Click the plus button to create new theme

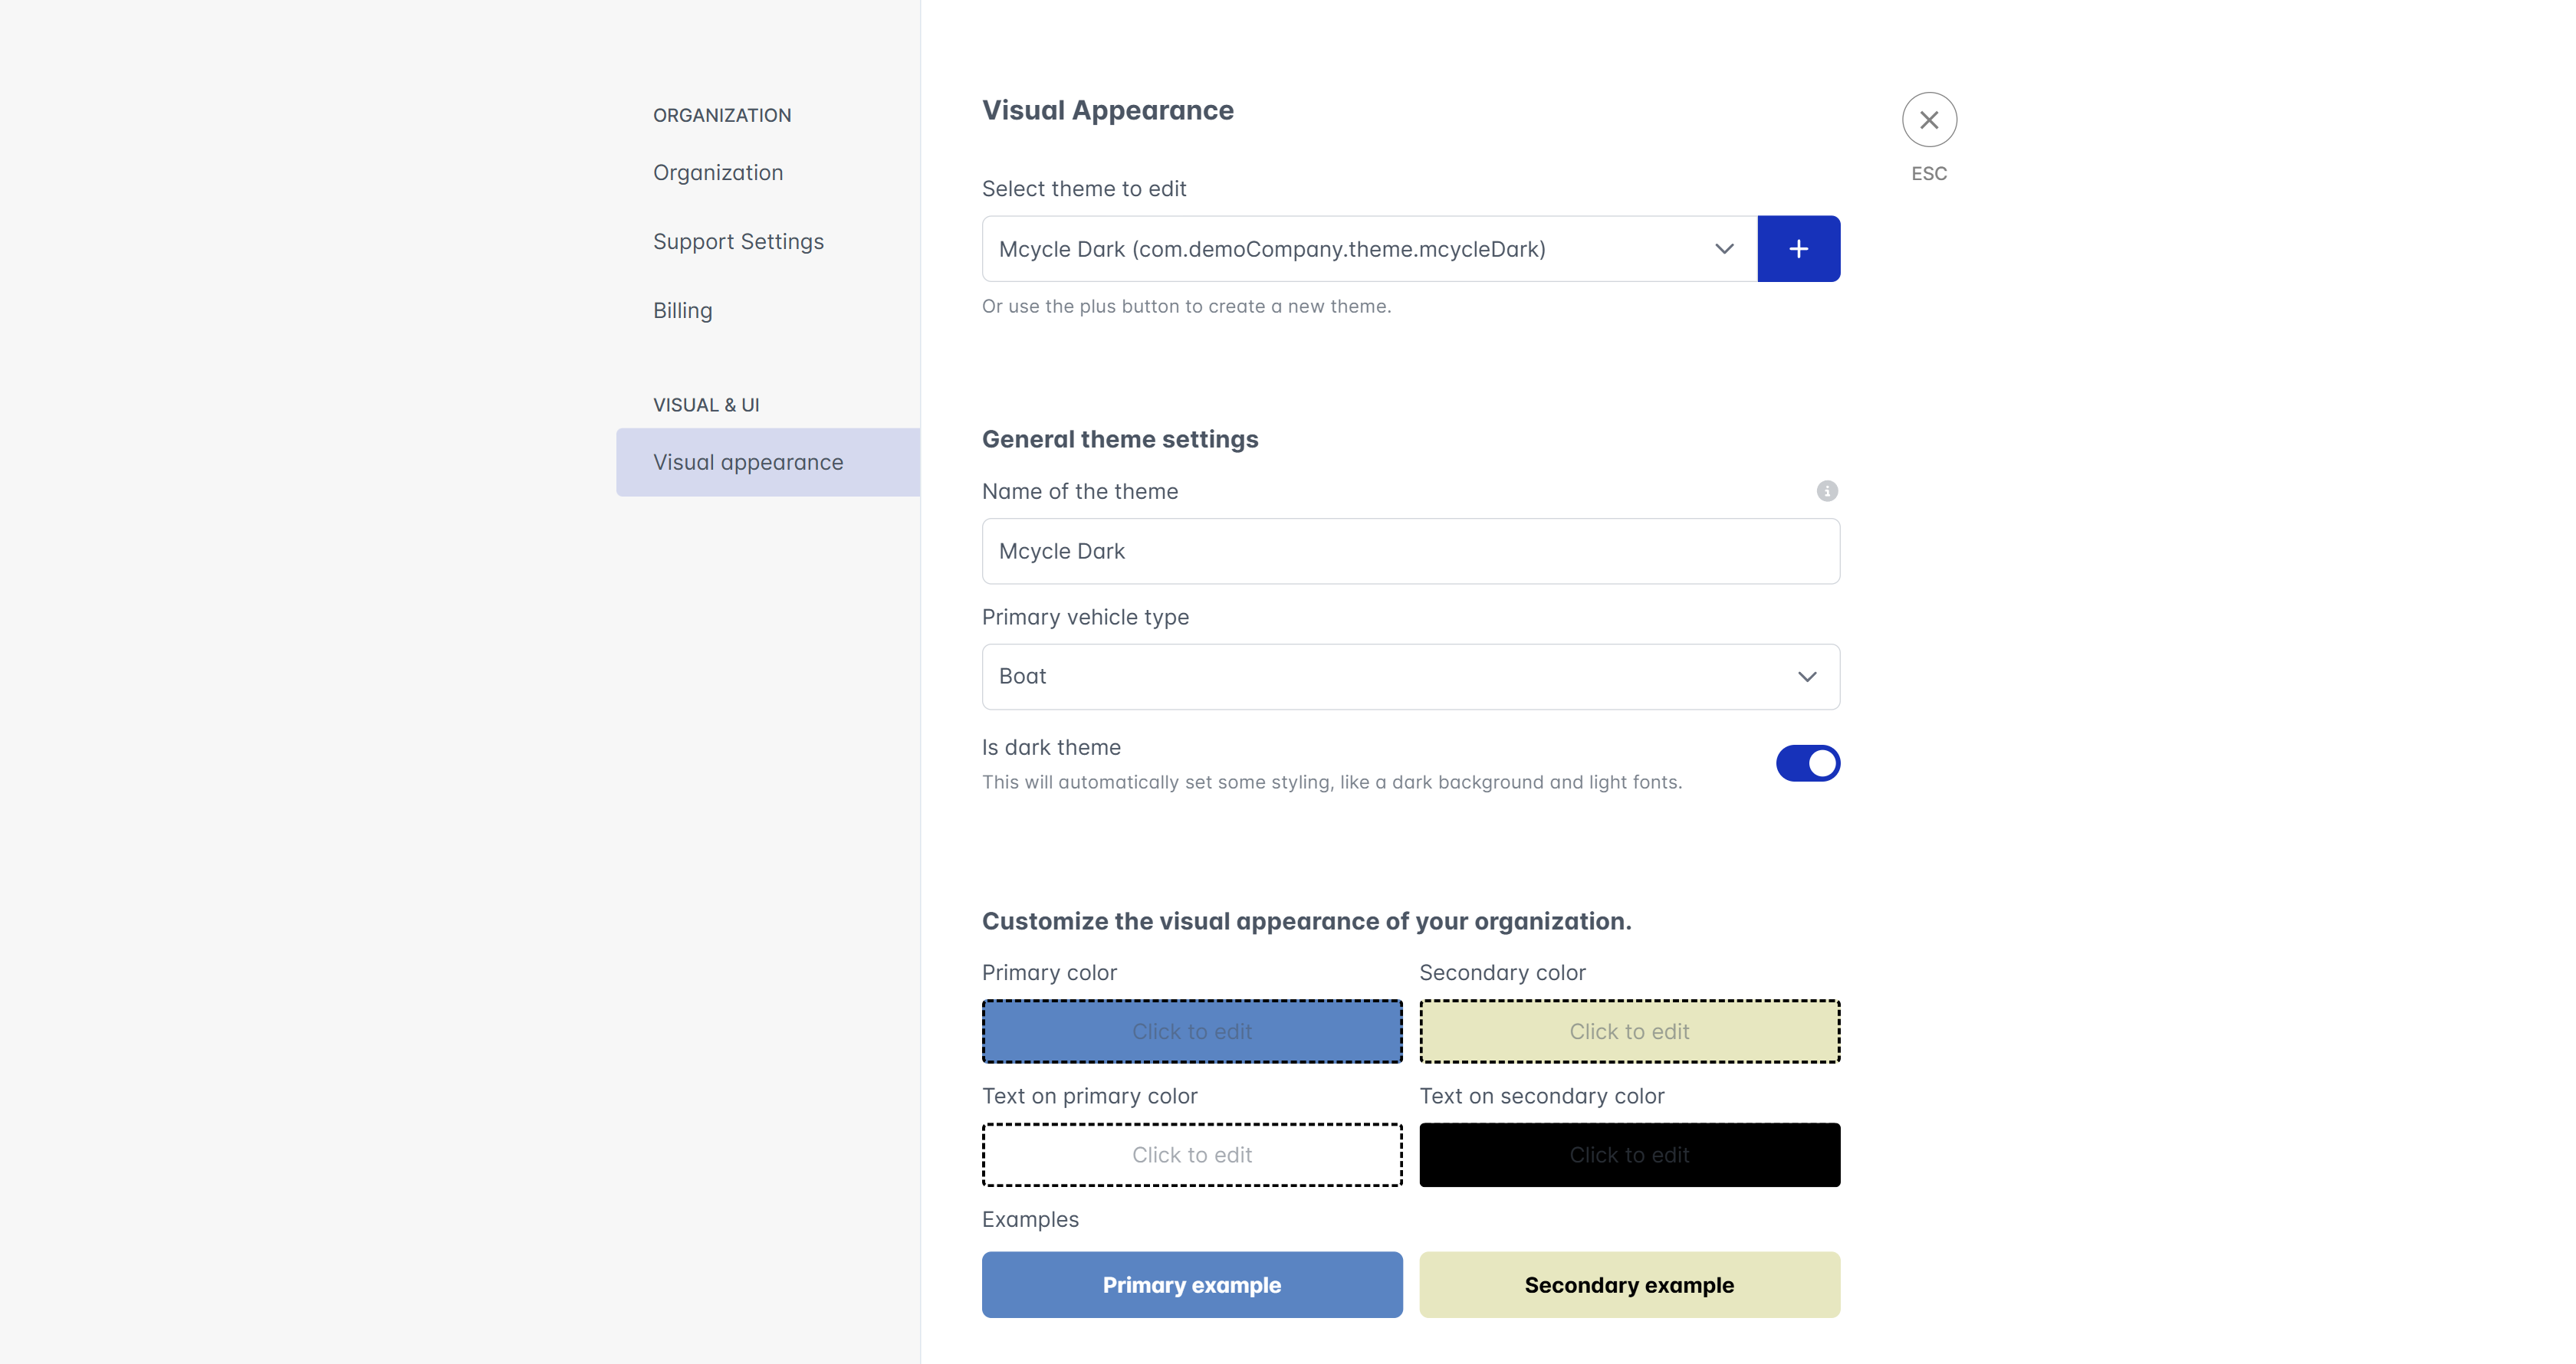1798,249
